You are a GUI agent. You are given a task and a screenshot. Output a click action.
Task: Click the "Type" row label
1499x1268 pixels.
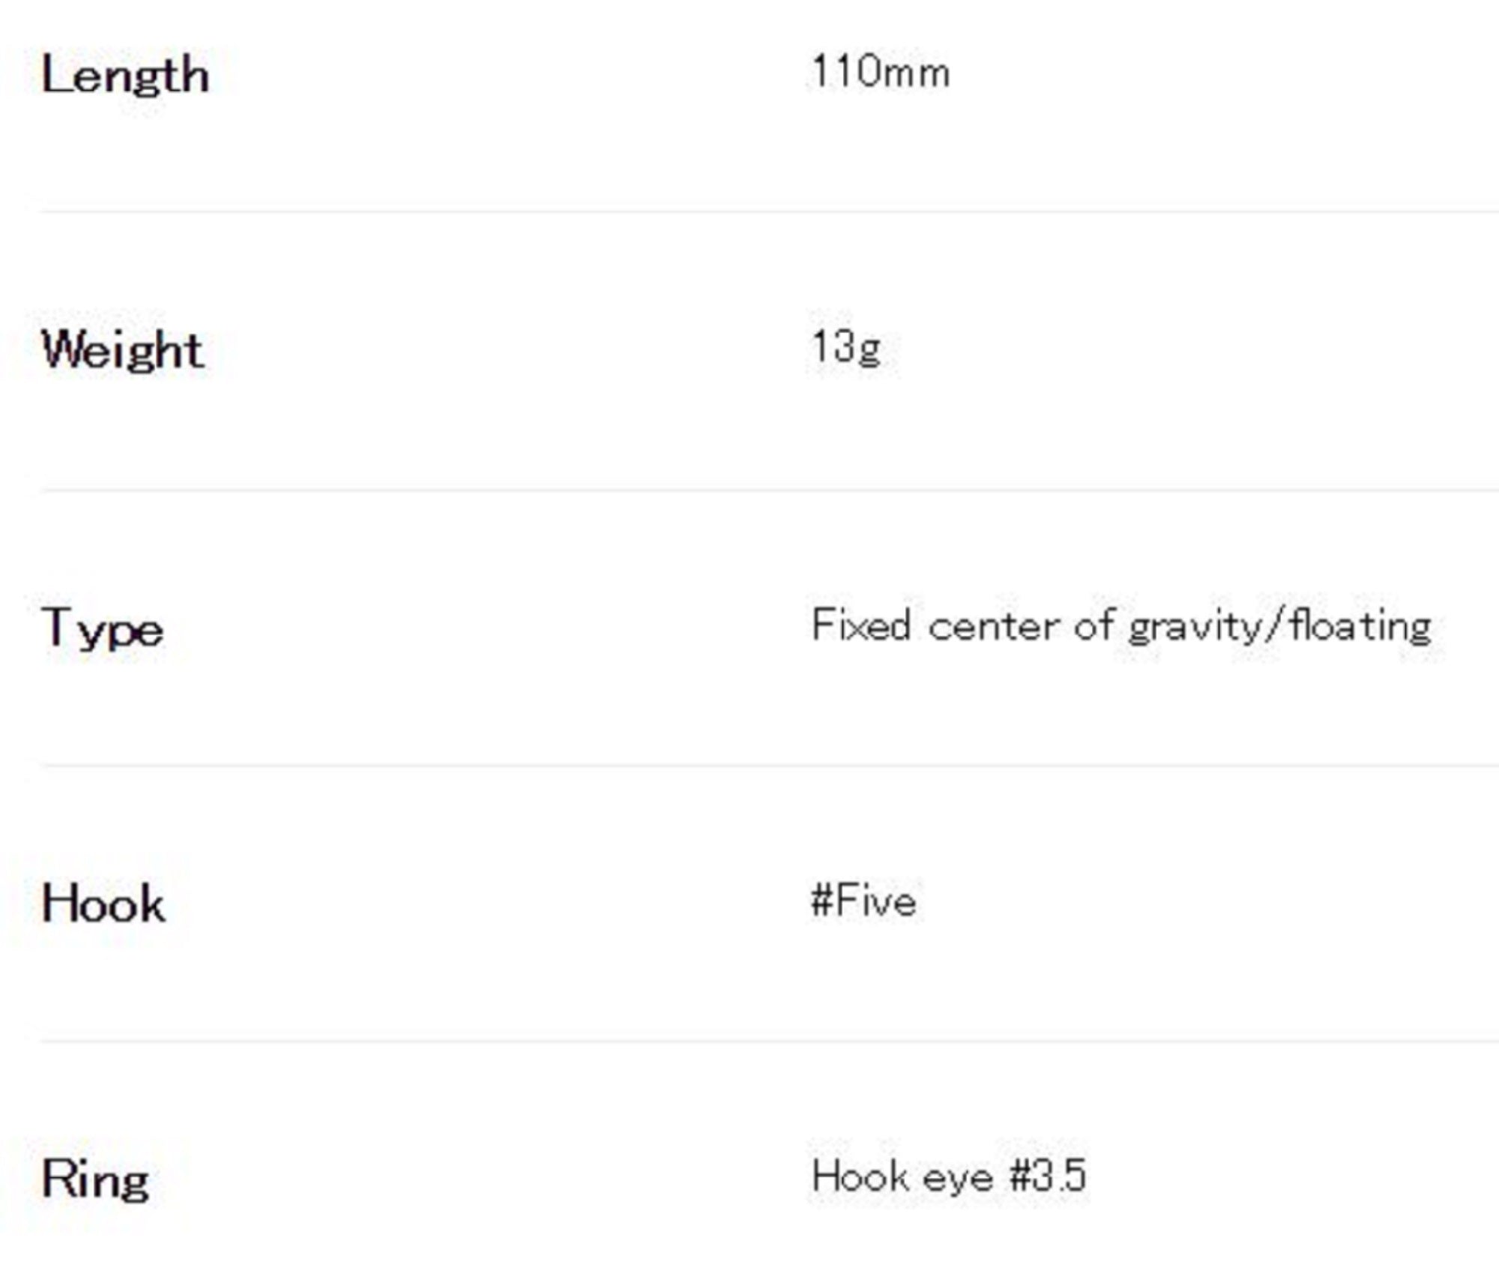click(102, 628)
